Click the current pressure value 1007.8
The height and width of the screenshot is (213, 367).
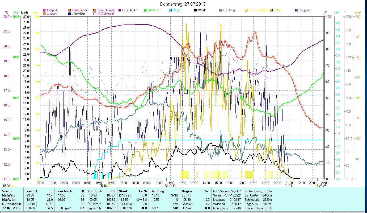click(110, 208)
